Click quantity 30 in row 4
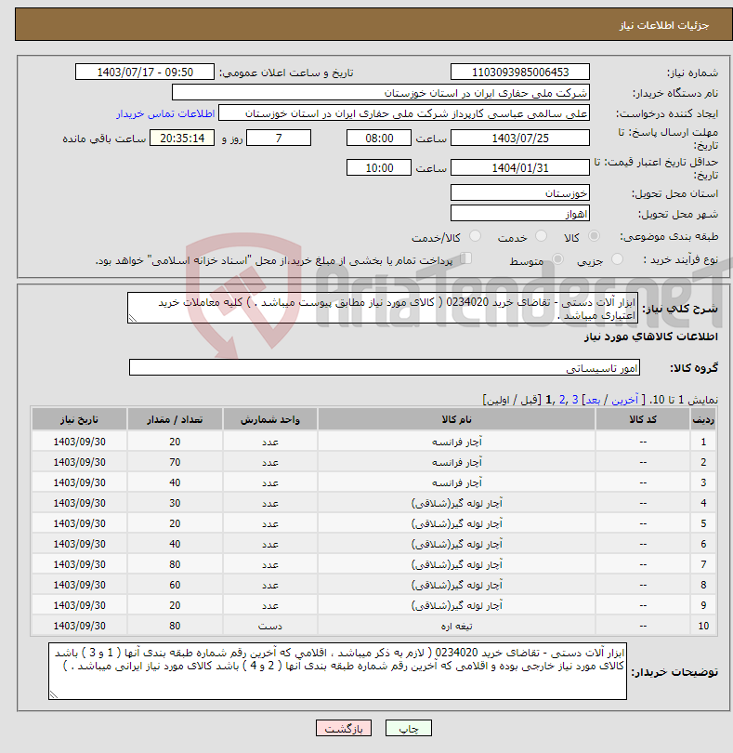This screenshot has width=733, height=753. click(175, 503)
